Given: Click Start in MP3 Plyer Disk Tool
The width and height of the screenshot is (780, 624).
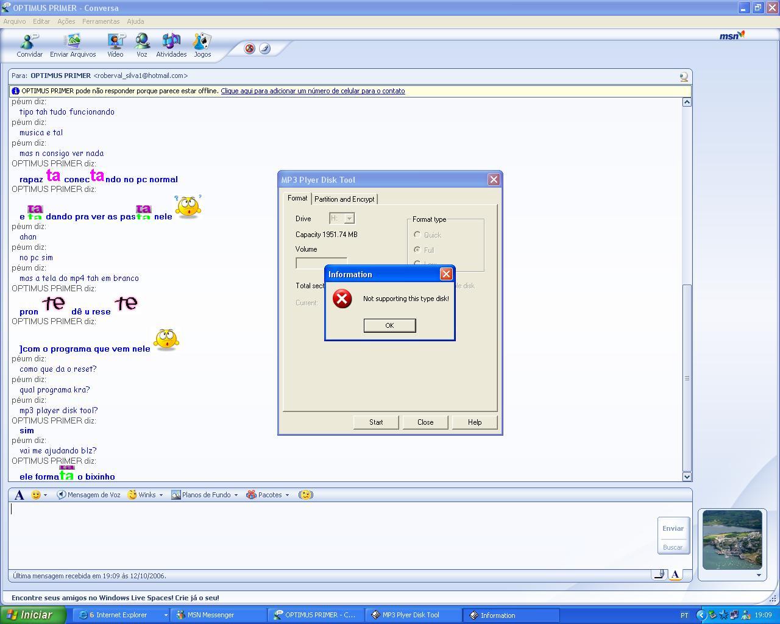Looking at the screenshot, I should pos(376,422).
